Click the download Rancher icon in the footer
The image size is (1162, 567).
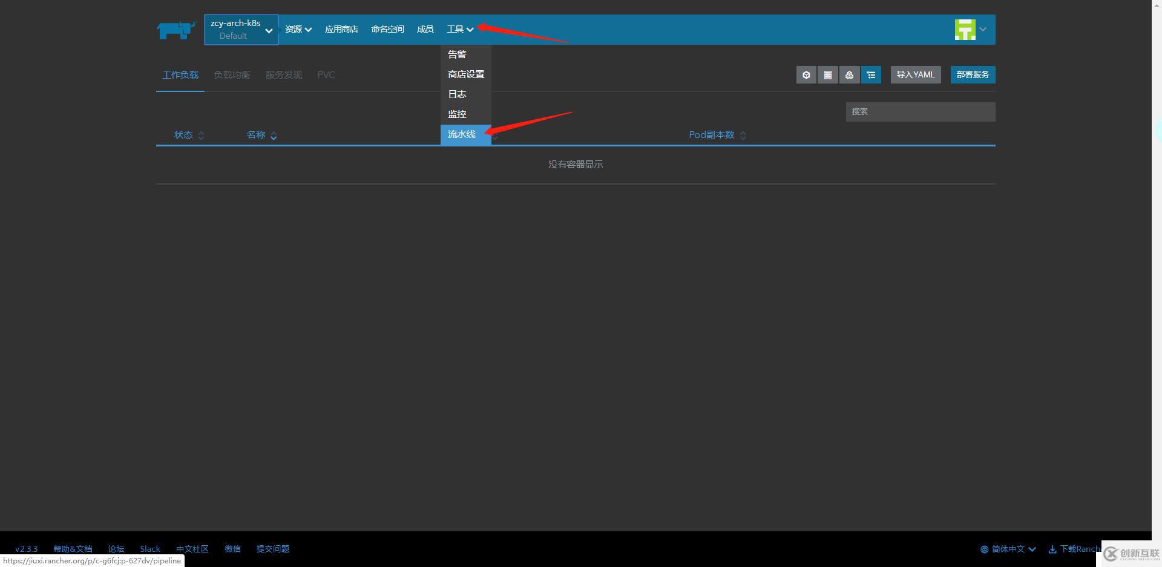(x=1053, y=549)
